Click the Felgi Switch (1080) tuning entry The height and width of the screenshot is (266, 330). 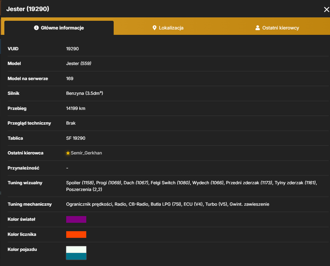170,183
